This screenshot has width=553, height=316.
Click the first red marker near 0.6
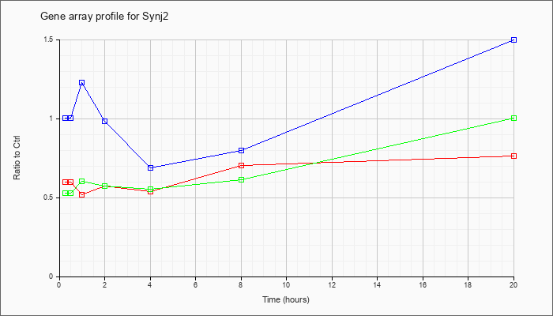pos(66,182)
